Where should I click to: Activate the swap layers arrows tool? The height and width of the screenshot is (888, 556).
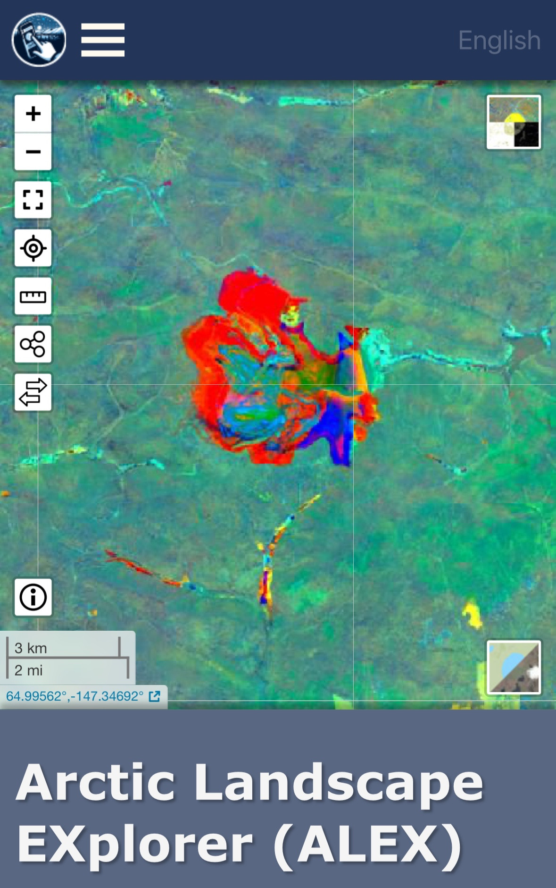[33, 392]
